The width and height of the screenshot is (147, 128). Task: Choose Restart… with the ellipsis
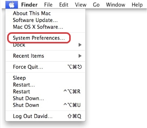(45, 85)
